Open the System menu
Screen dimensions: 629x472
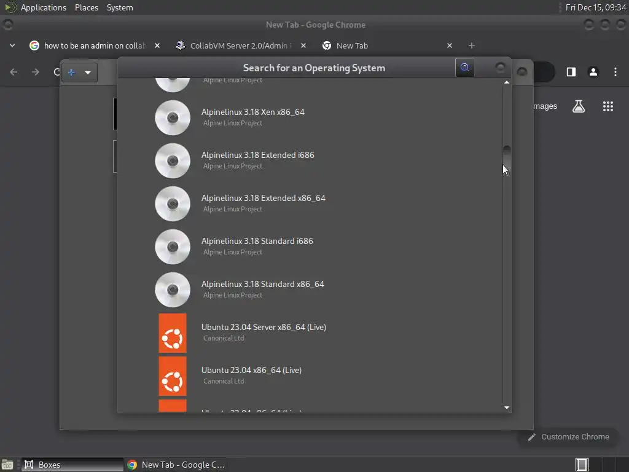(120, 7)
